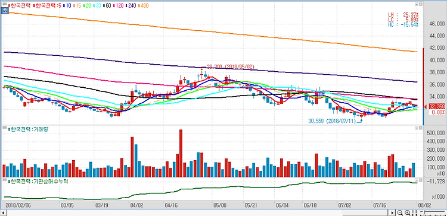The width and height of the screenshot is (447, 216).
Task: Click the 40,000 price axis label
Action: tap(437, 60)
